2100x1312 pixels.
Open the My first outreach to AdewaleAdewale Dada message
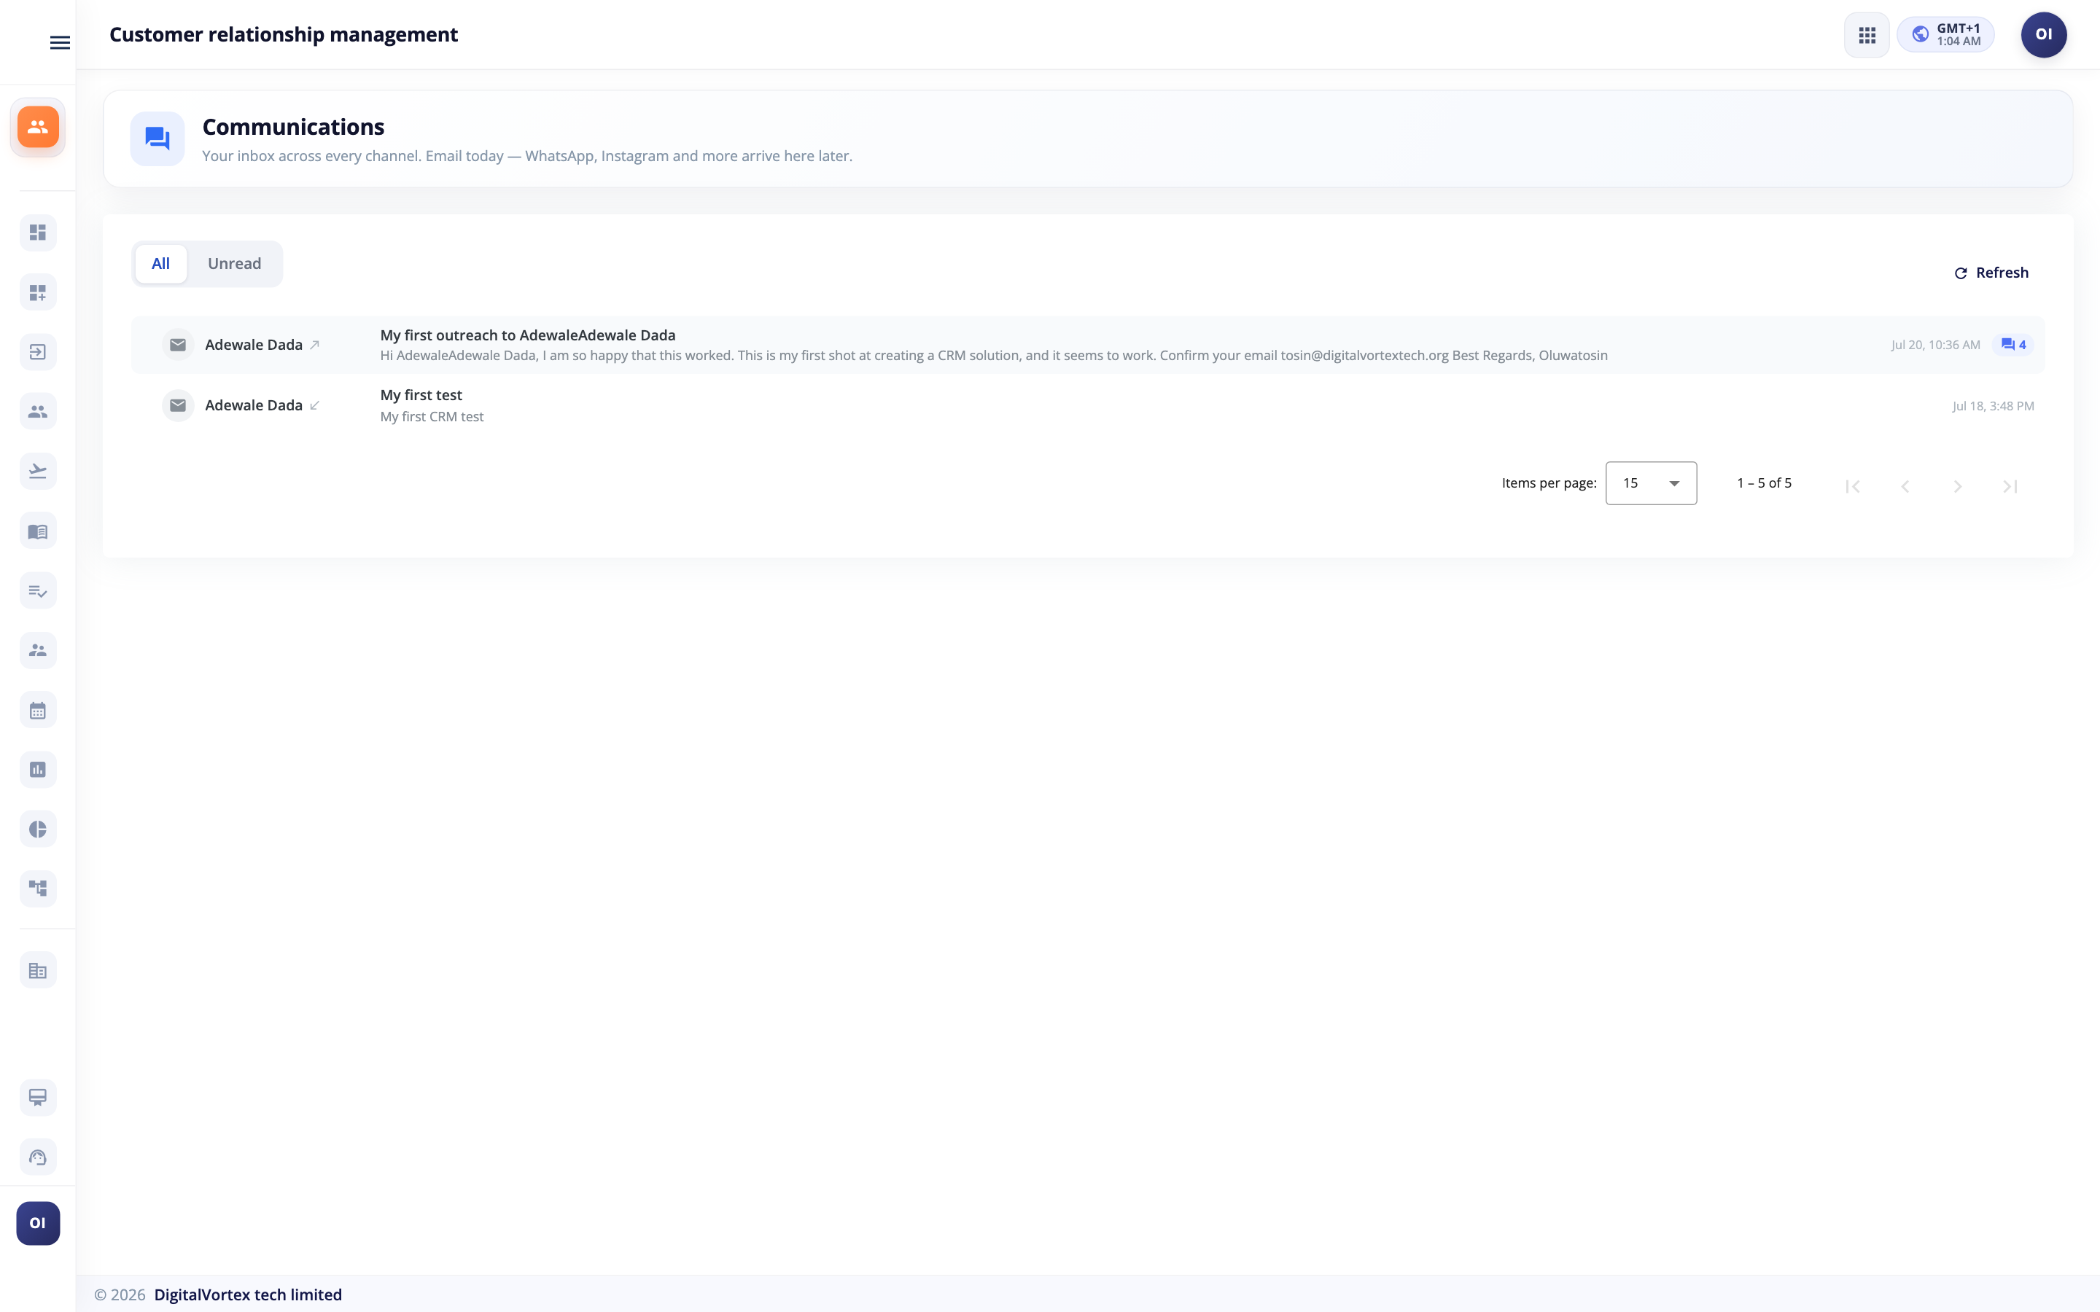1088,345
